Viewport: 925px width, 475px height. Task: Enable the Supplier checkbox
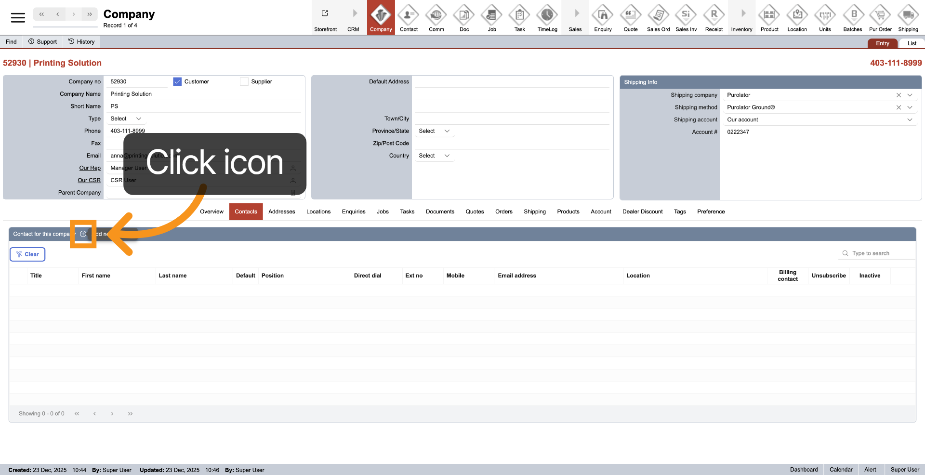(x=244, y=82)
